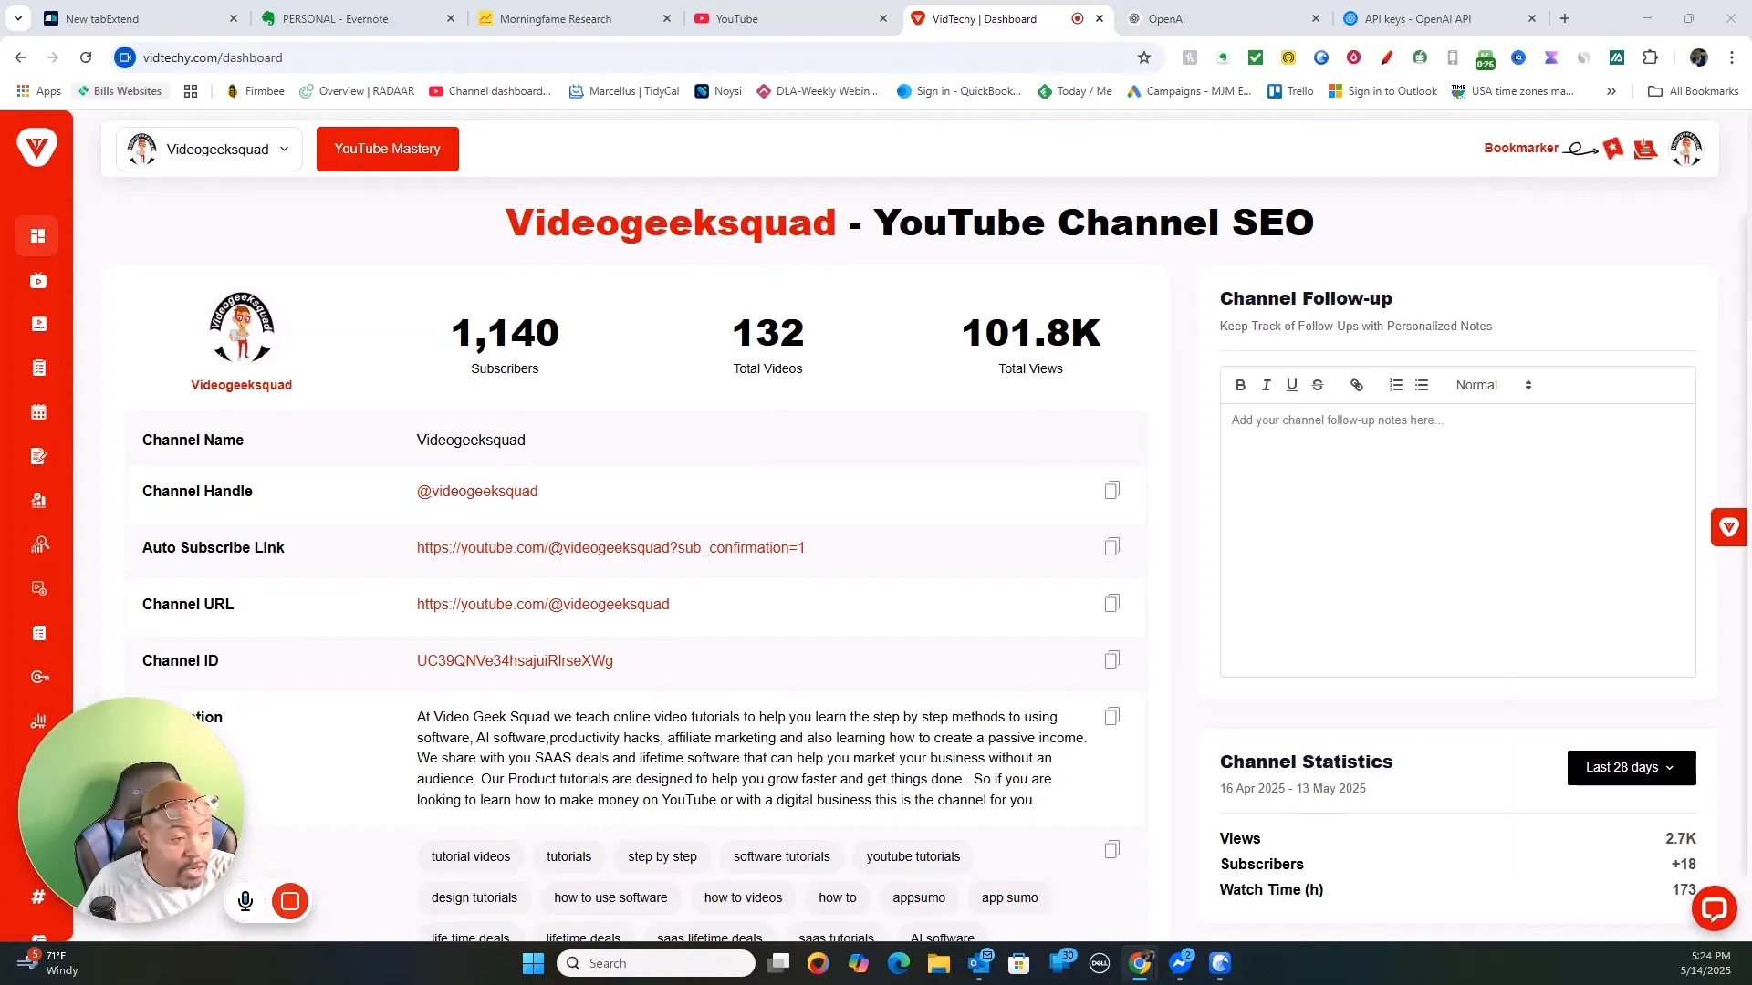Click the red Bookmarker star icon
1752x985 pixels.
pos(1613,148)
